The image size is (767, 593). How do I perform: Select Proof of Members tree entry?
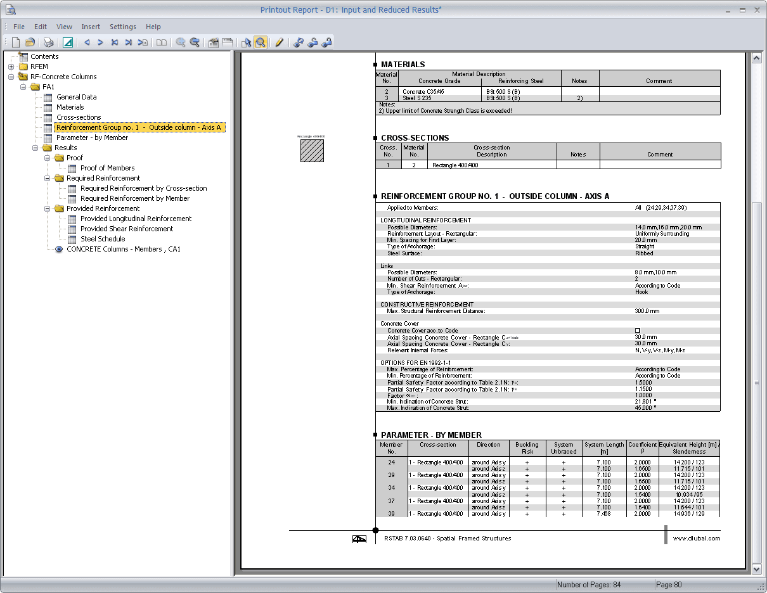coord(108,168)
